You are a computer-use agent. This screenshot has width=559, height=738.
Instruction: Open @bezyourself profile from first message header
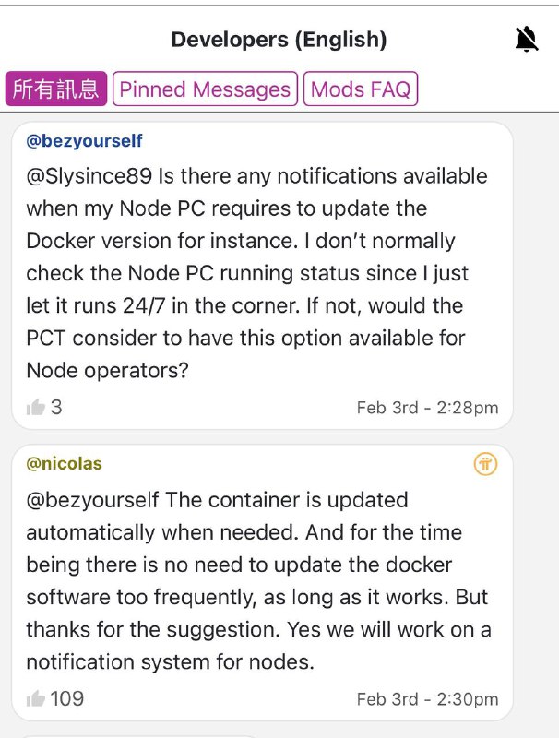tap(84, 141)
